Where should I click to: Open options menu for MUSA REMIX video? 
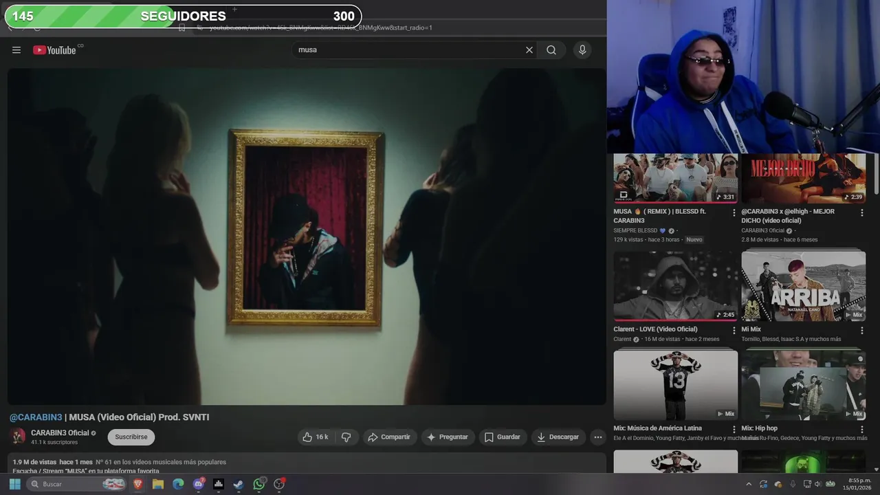click(734, 212)
